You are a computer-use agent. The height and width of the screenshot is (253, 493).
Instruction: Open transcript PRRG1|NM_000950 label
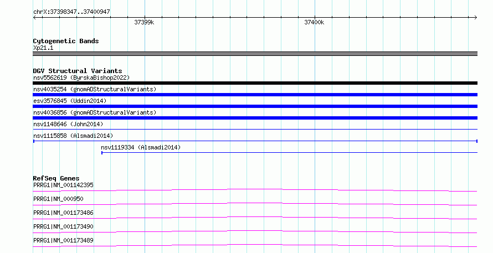coord(58,199)
